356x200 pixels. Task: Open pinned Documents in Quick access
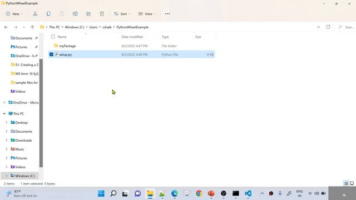click(23, 38)
